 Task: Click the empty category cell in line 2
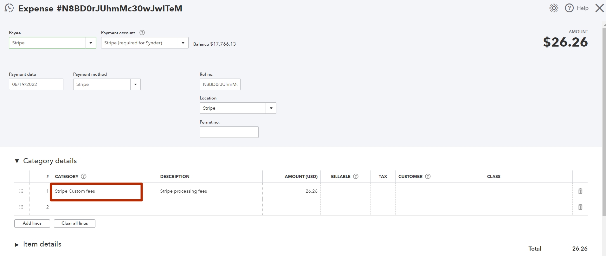click(x=104, y=207)
